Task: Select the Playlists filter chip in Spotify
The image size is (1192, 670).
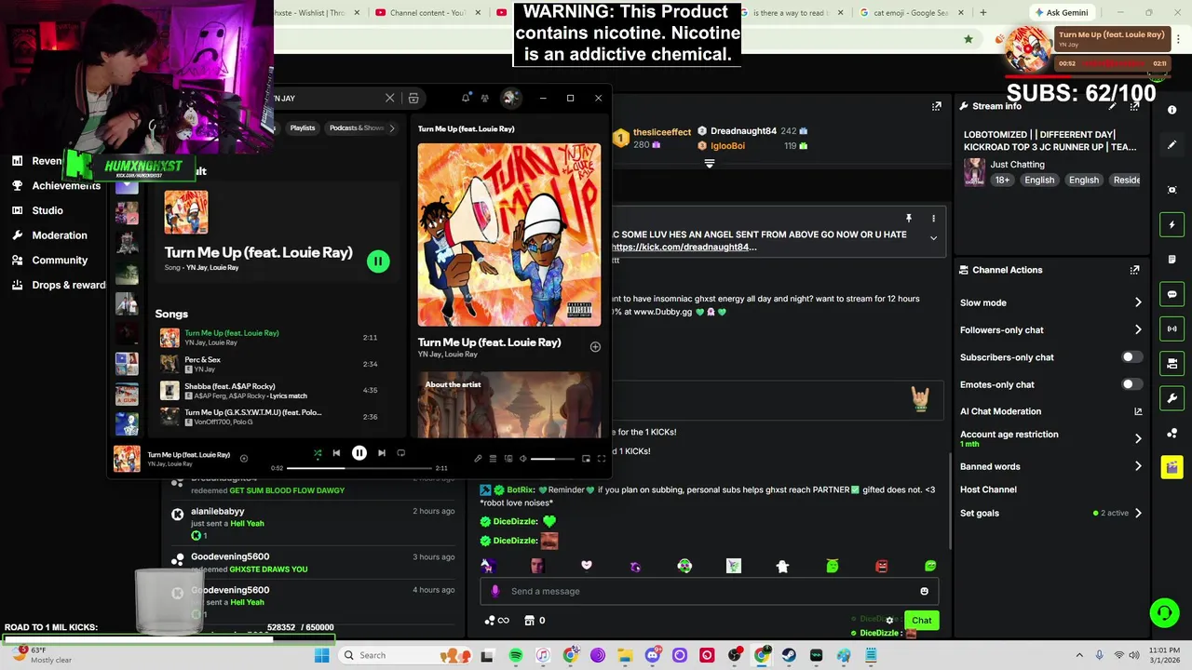Action: (x=303, y=127)
